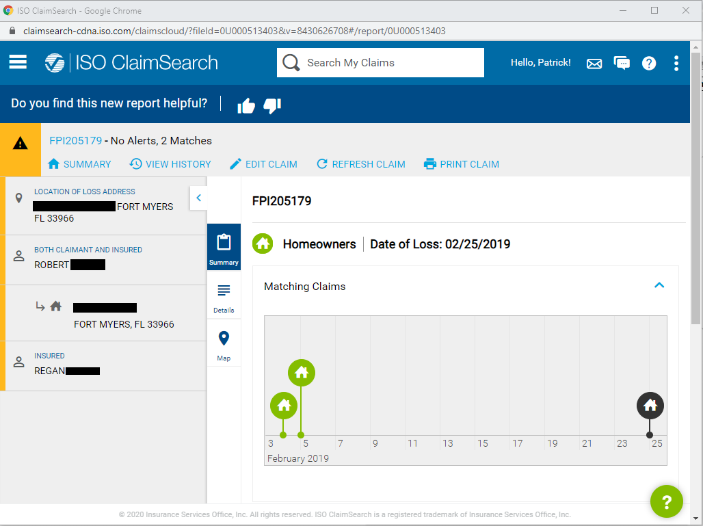Click the padlock site security icon
This screenshot has height=526, width=703.
pos(12,31)
